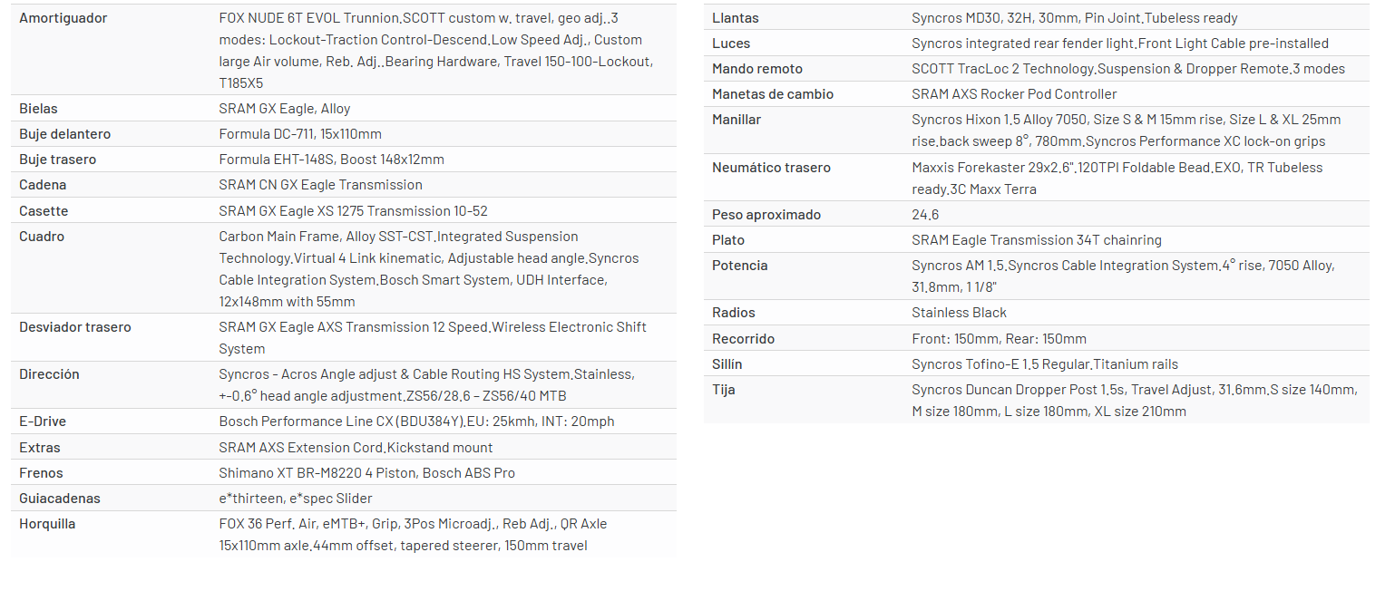Click SRAM GX Eagle XS 1275 cassette text
Viewport: 1395px width, 591px height.
(353, 211)
